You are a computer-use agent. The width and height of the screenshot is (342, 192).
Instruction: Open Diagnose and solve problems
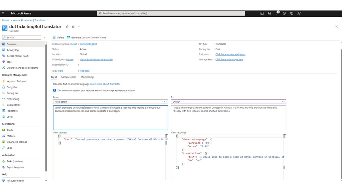click(x=23, y=68)
